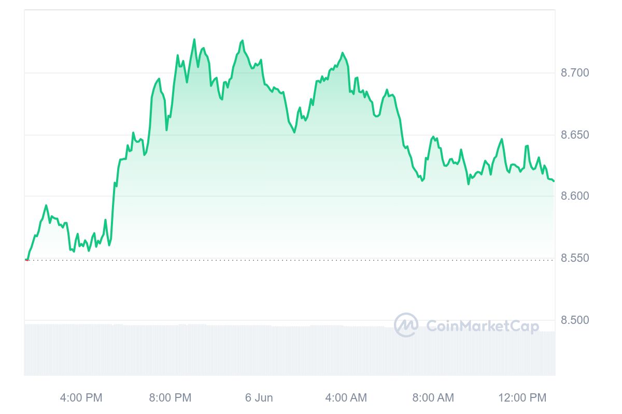Select the 8:00 PM time label
Viewport: 622px width, 414px height.
[170, 398]
